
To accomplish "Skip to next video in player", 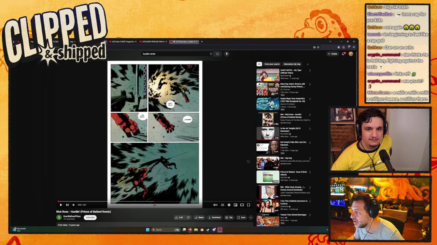I will (x=67, y=205).
